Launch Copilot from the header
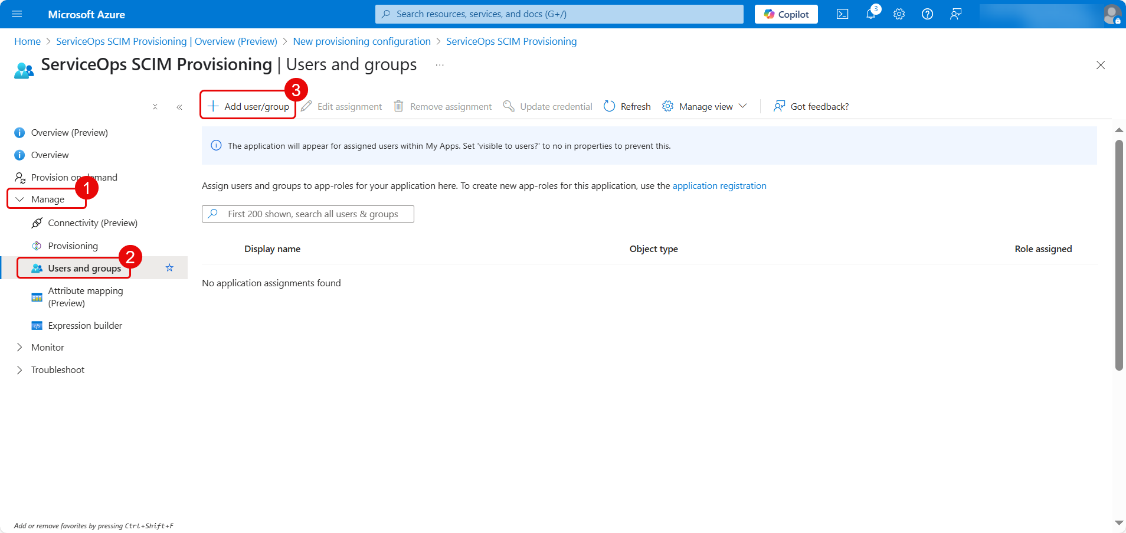The height and width of the screenshot is (533, 1126). 786,14
